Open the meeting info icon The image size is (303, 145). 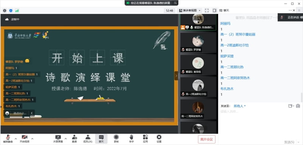coord(5,11)
